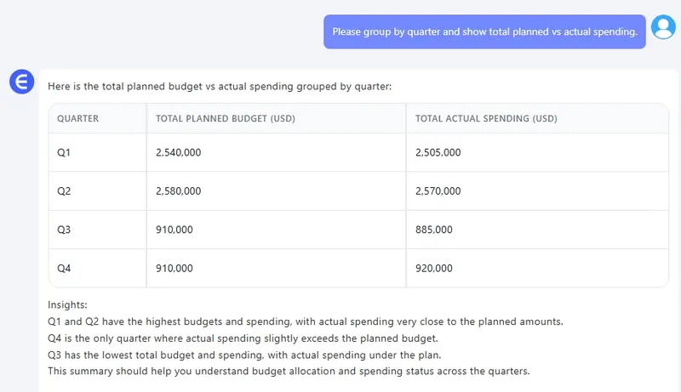Click Q3 actual spending value 885,000
This screenshot has width=681, height=392.
434,230
